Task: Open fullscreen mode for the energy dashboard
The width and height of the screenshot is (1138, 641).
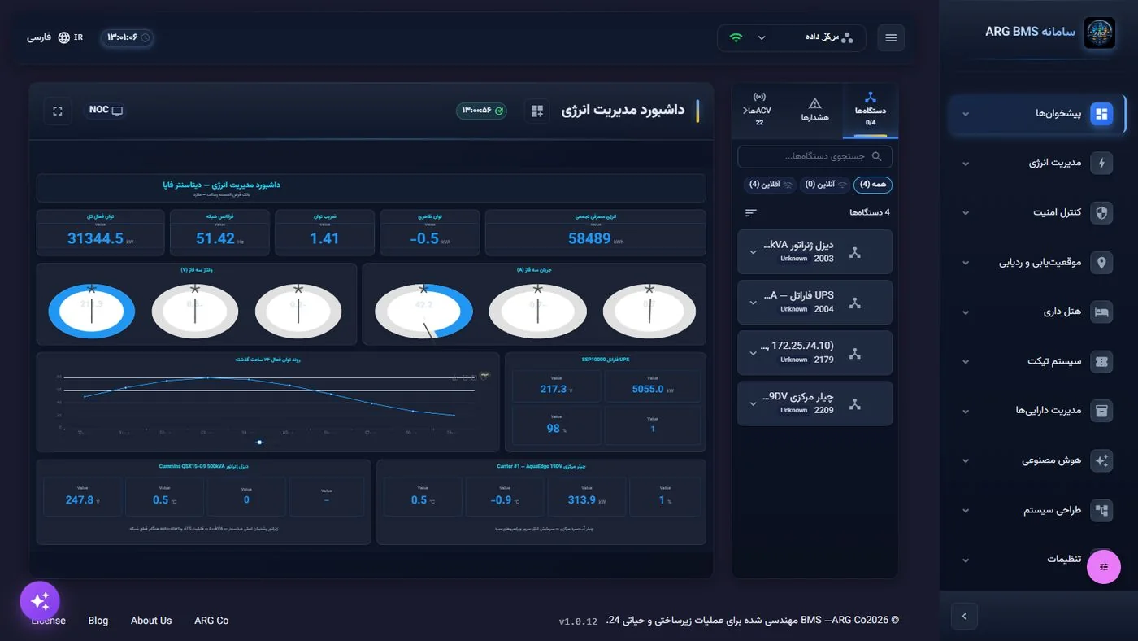Action: 58,111
